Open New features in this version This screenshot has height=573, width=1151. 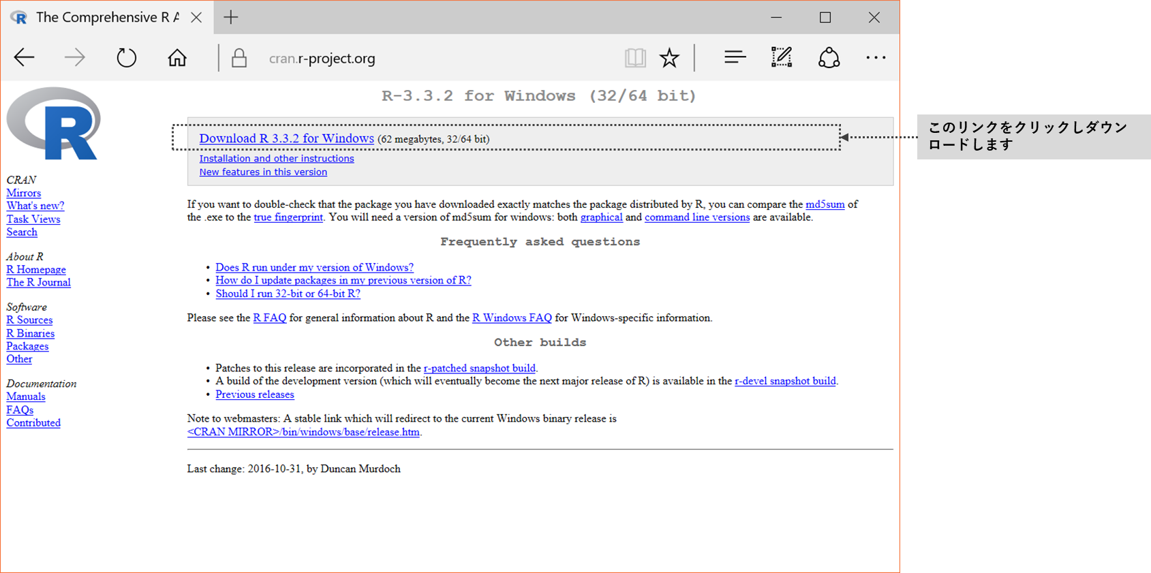[263, 172]
